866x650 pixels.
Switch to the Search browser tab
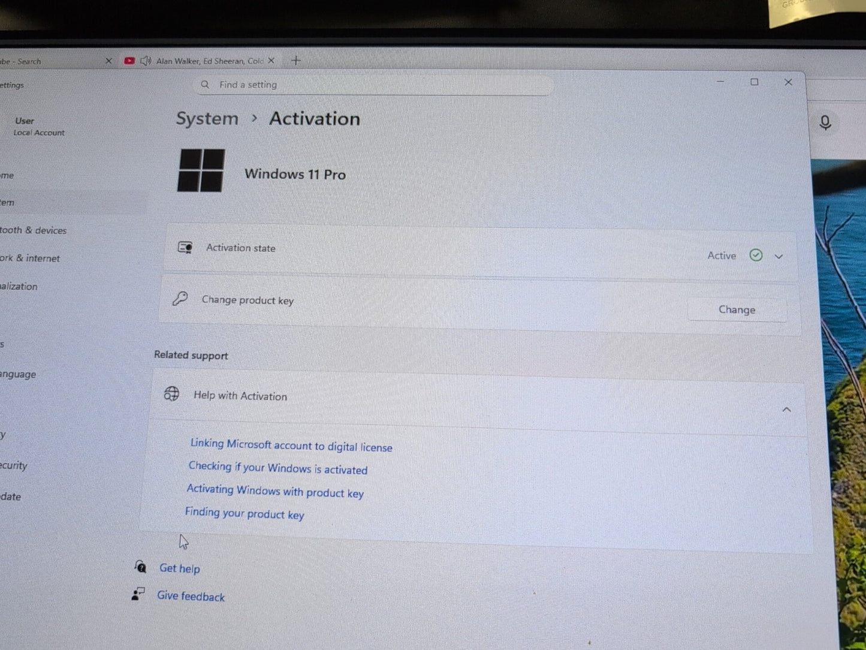[58, 61]
